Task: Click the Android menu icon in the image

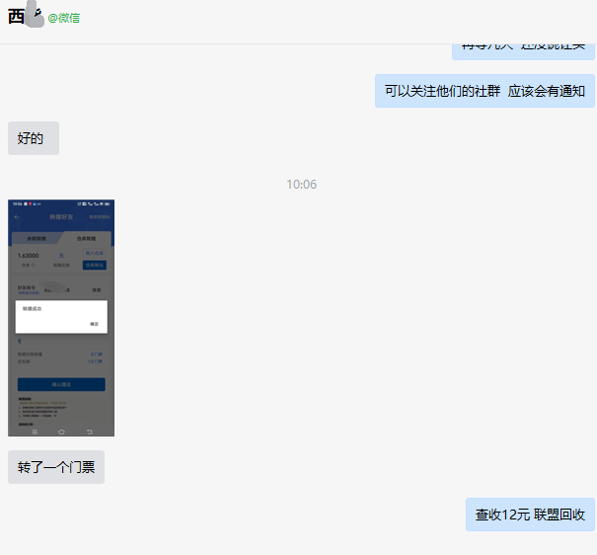Action: (36, 432)
